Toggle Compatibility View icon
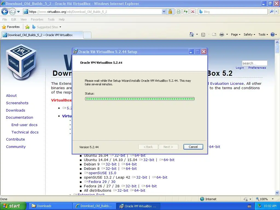280x210 pixels. (x=178, y=12)
